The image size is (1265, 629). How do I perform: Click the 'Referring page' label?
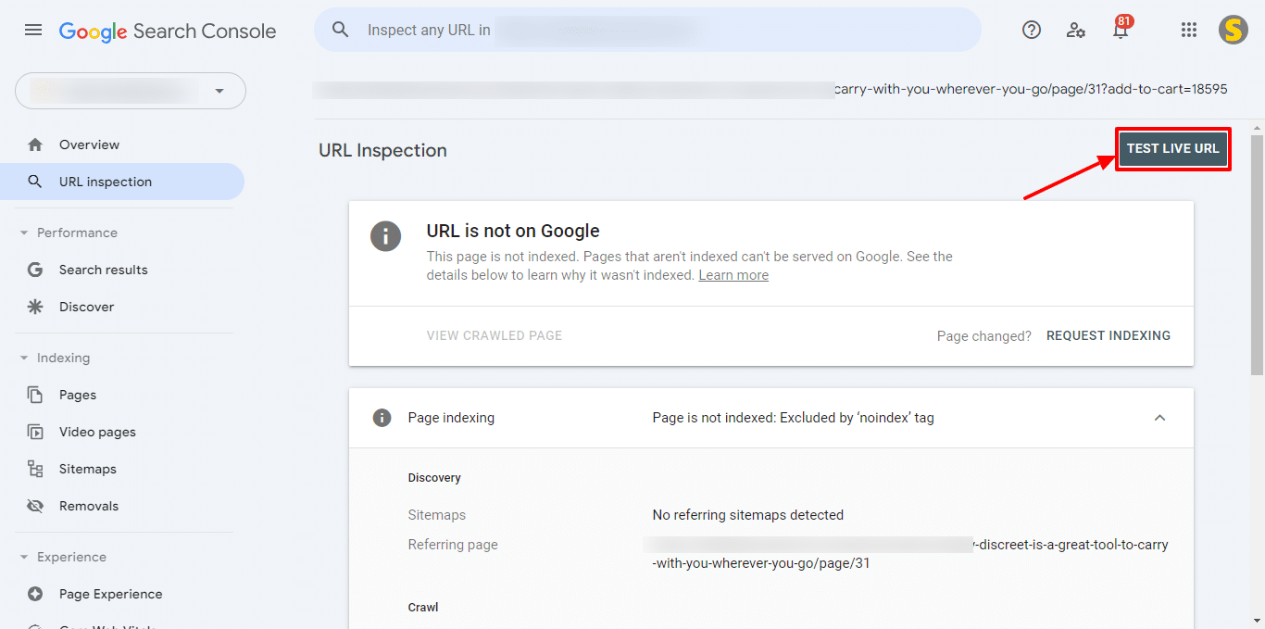(x=453, y=545)
